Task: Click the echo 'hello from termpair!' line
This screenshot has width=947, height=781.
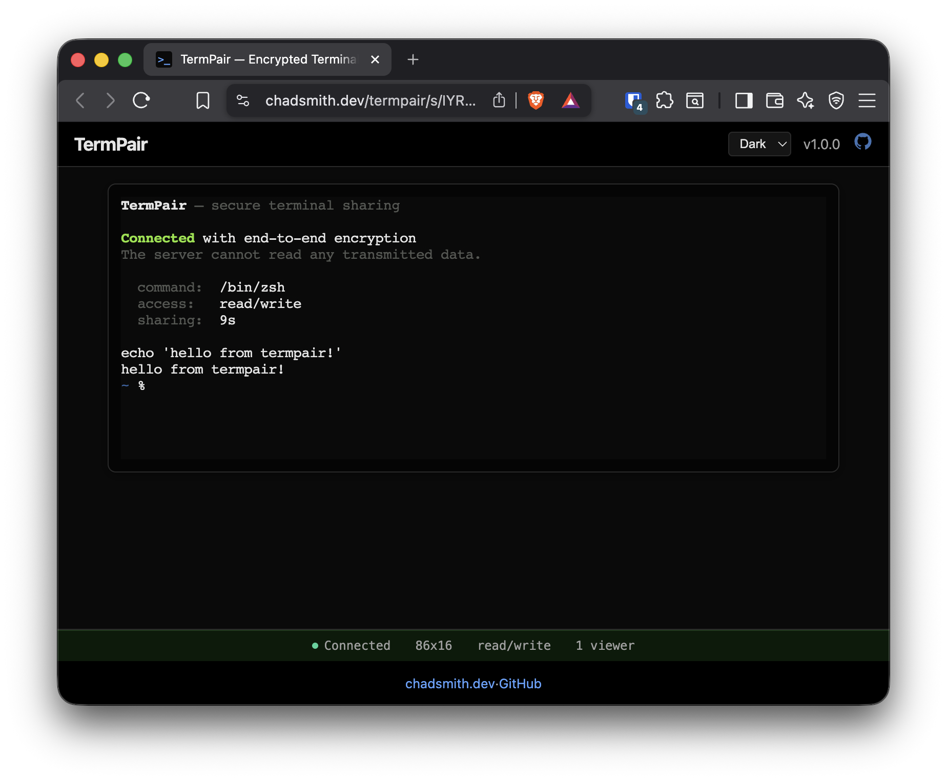Action: tap(231, 353)
